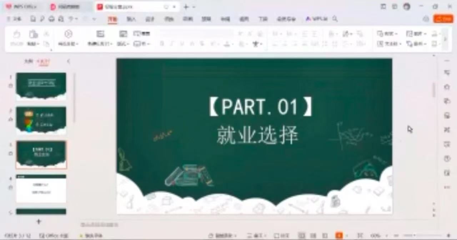
Task: Click the zoom slider in status bar
Action: coord(411,236)
